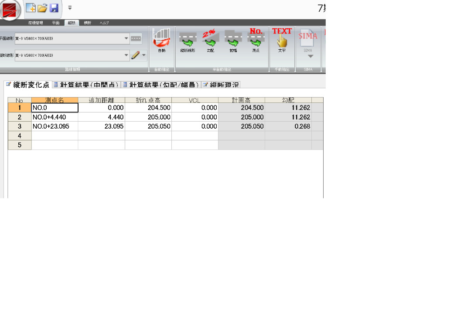Click the pencil edit icon beside 縦断線形
The width and height of the screenshot is (471, 313).
(x=136, y=55)
